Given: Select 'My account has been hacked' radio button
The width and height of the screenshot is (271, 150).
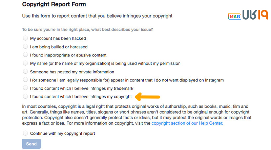Looking at the screenshot, I should 25,38.
